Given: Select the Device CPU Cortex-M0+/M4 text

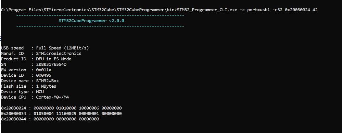Looking at the screenshot, I should coord(52,97).
